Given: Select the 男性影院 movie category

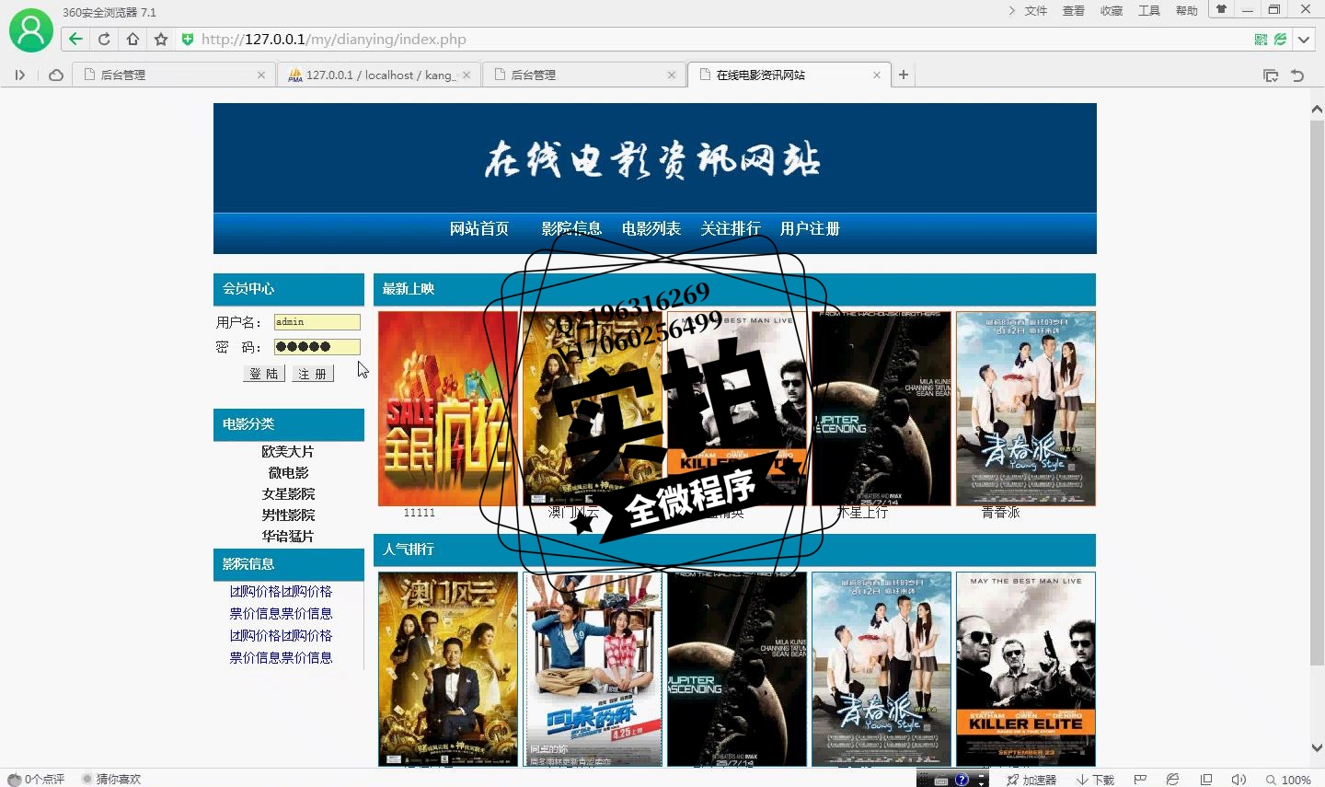Looking at the screenshot, I should click(288, 515).
